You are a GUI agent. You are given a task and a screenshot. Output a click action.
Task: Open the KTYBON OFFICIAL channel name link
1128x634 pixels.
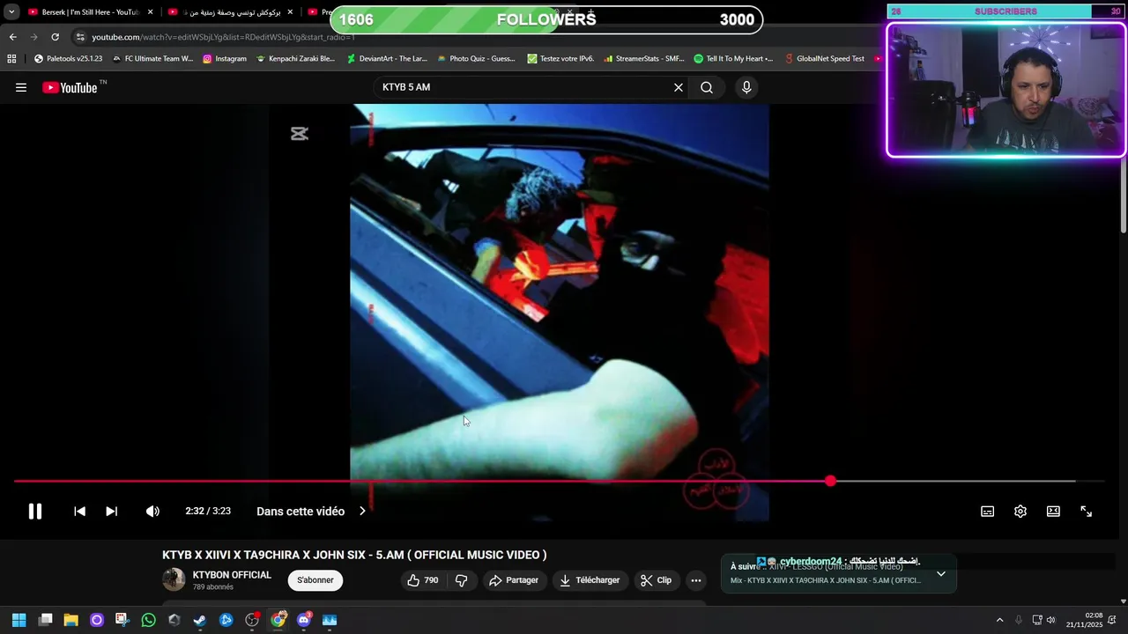(x=232, y=575)
